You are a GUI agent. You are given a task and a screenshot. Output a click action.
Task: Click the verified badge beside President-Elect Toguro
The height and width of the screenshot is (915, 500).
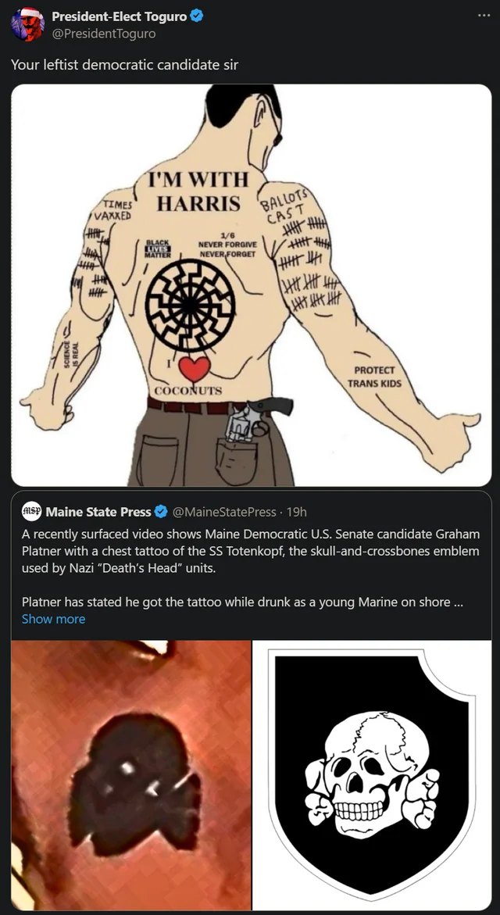198,16
